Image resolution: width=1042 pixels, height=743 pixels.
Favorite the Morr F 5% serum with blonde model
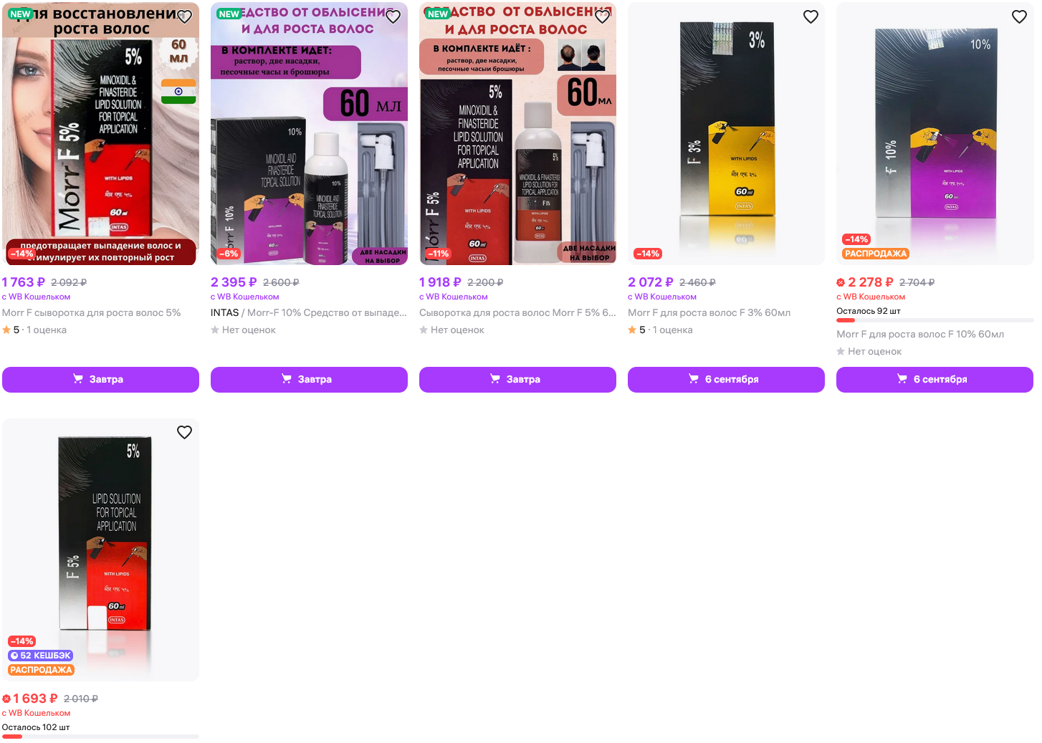(184, 16)
